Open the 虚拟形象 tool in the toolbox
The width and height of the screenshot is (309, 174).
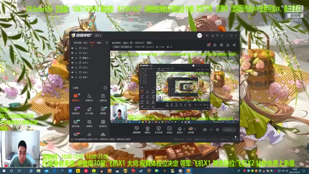tap(75, 123)
